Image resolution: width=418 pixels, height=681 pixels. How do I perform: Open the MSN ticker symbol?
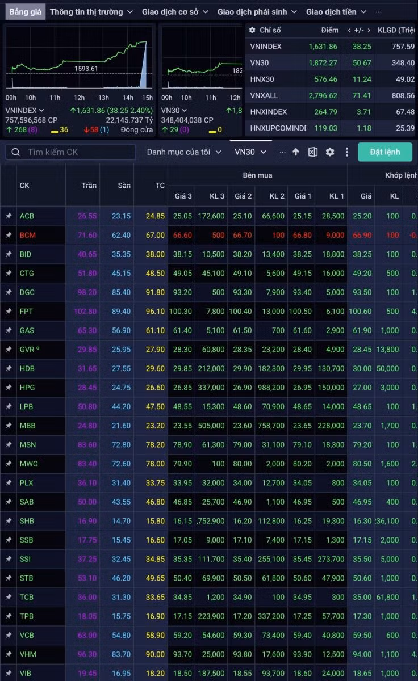[x=27, y=444]
